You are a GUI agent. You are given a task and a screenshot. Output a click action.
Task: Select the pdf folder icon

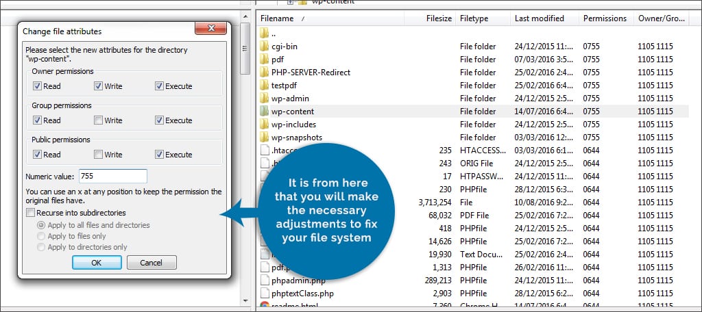coord(264,59)
